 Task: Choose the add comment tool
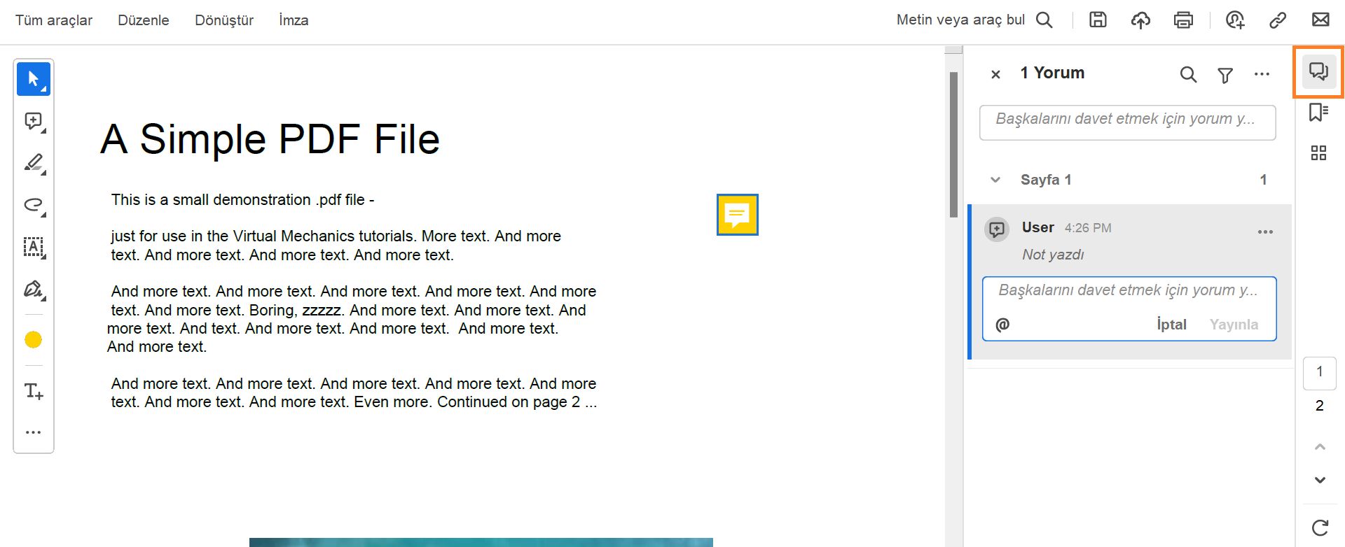(34, 121)
